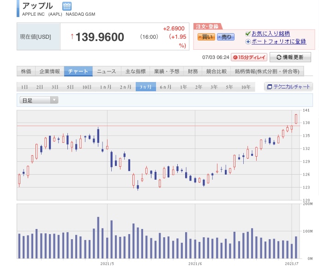Switch to the 企業情報 tab
This screenshot has height=270, width=319.
pyautogui.click(x=50, y=71)
